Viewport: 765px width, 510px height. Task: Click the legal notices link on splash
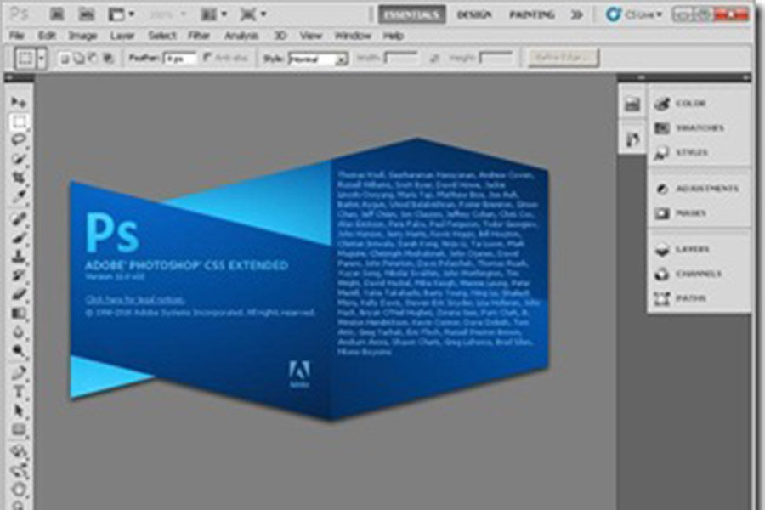coord(135,300)
